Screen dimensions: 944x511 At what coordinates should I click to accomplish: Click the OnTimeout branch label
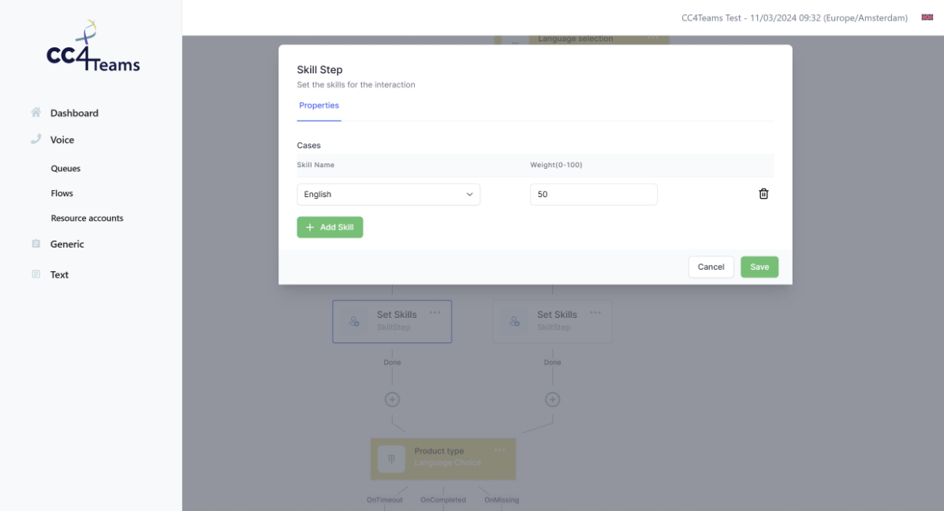point(384,499)
